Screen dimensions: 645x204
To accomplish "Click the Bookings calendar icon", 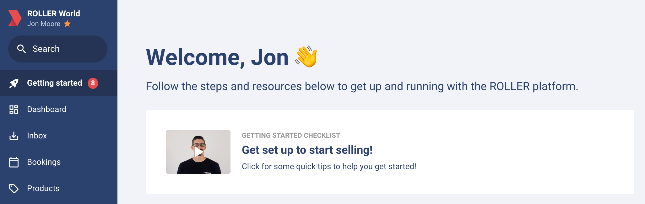I will [14, 162].
